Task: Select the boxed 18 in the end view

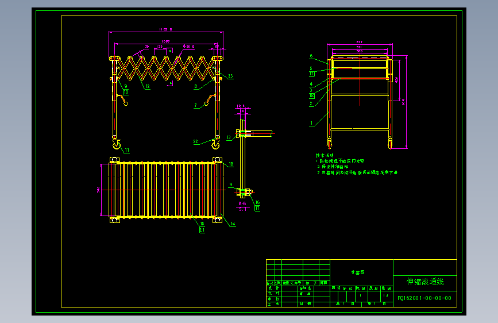Action: point(312,95)
